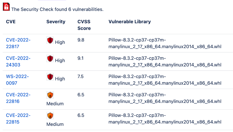Click the 9.8 CVSS score cell
233x132 pixels.
pyautogui.click(x=81, y=40)
